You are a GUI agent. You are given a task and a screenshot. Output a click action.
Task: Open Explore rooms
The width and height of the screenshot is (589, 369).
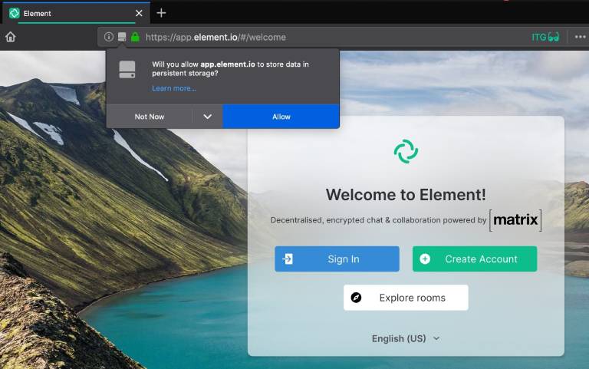(406, 298)
